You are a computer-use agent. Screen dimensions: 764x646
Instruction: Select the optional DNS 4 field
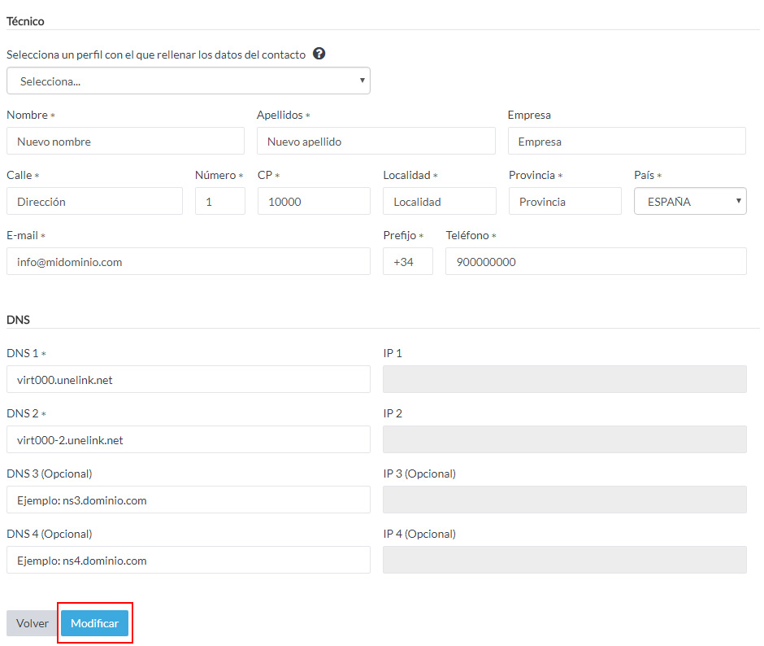tap(188, 560)
